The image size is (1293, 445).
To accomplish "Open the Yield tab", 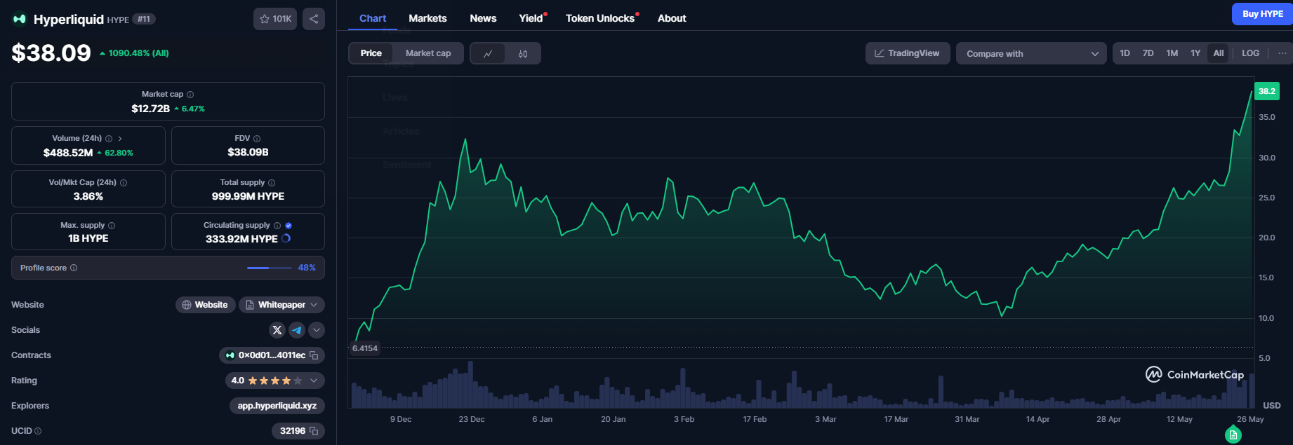I will click(x=531, y=18).
